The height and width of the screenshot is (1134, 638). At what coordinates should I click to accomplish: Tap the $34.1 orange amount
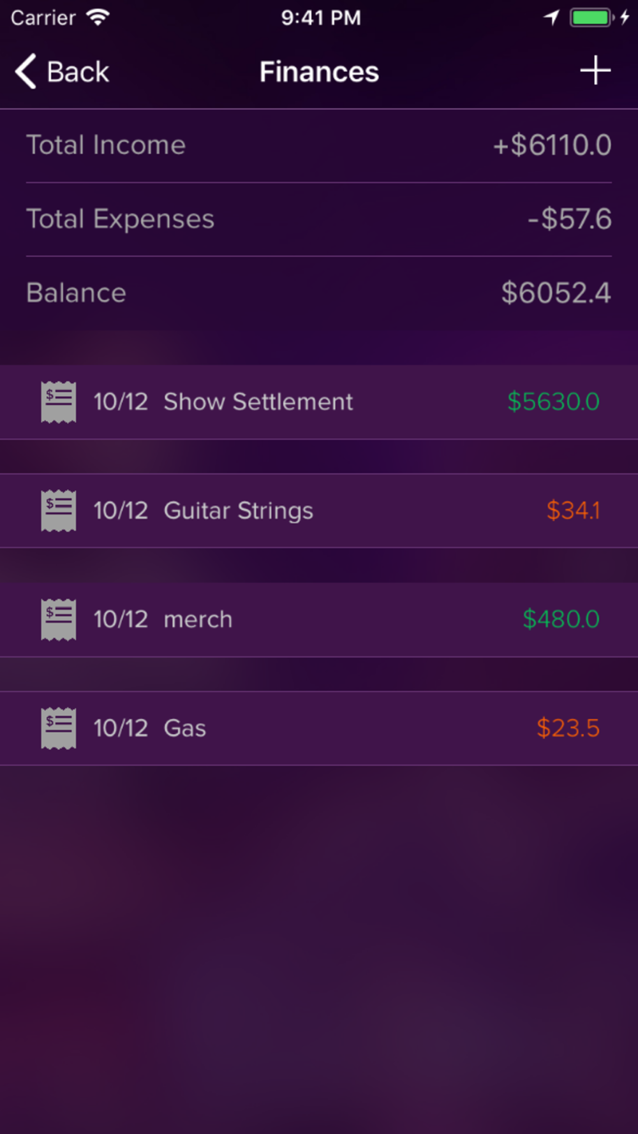[x=573, y=510]
